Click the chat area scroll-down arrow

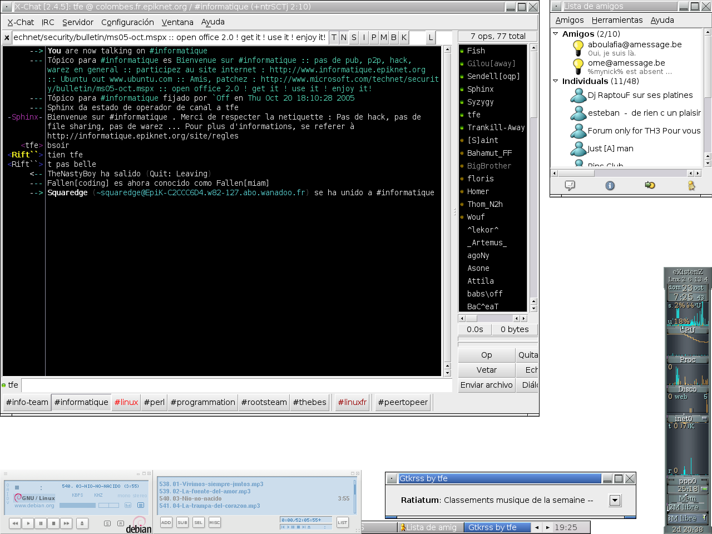[447, 373]
